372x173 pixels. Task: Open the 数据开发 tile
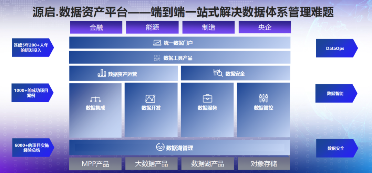(x=151, y=110)
